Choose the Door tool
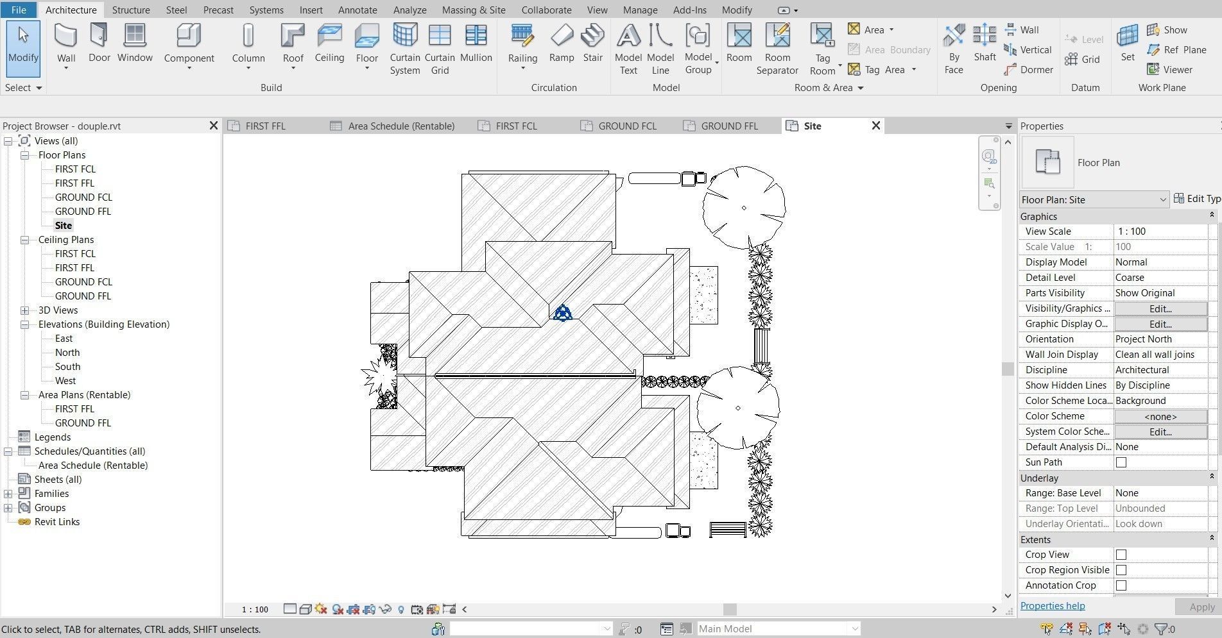Viewport: 1222px width, 638px height. point(99,44)
